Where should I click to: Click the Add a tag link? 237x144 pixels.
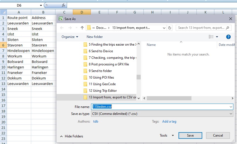tap(169, 121)
